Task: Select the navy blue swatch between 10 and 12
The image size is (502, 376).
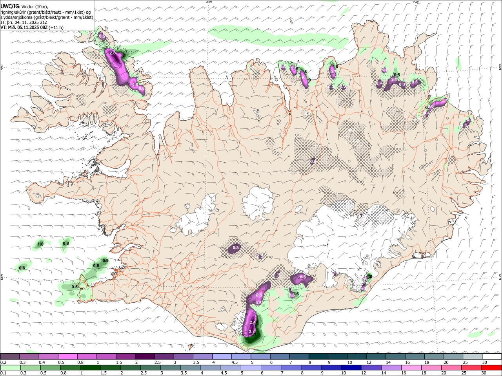Action: (351, 367)
